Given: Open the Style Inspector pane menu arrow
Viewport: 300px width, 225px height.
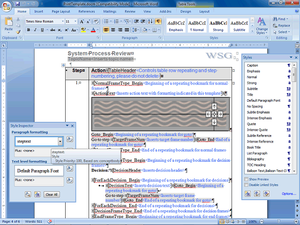Looking at the screenshot, I should [x=67, y=126].
